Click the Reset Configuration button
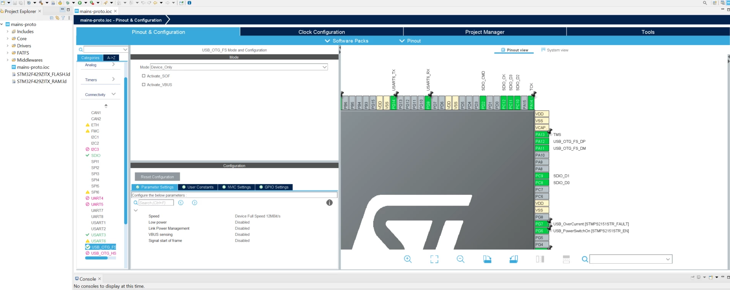Screen dimensions: 730x290 click(157, 177)
